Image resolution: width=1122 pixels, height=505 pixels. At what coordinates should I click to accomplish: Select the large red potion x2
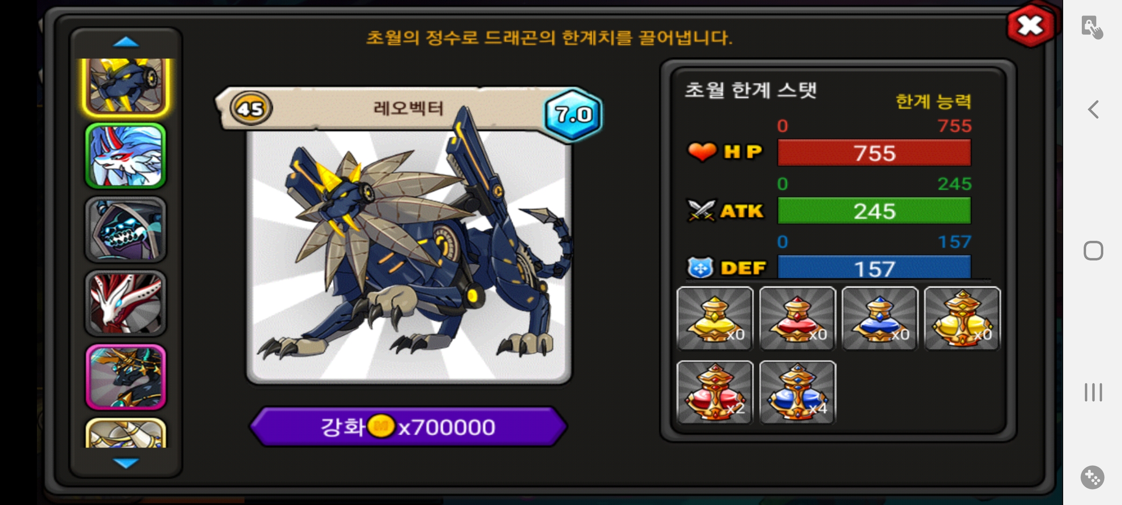[x=715, y=392]
